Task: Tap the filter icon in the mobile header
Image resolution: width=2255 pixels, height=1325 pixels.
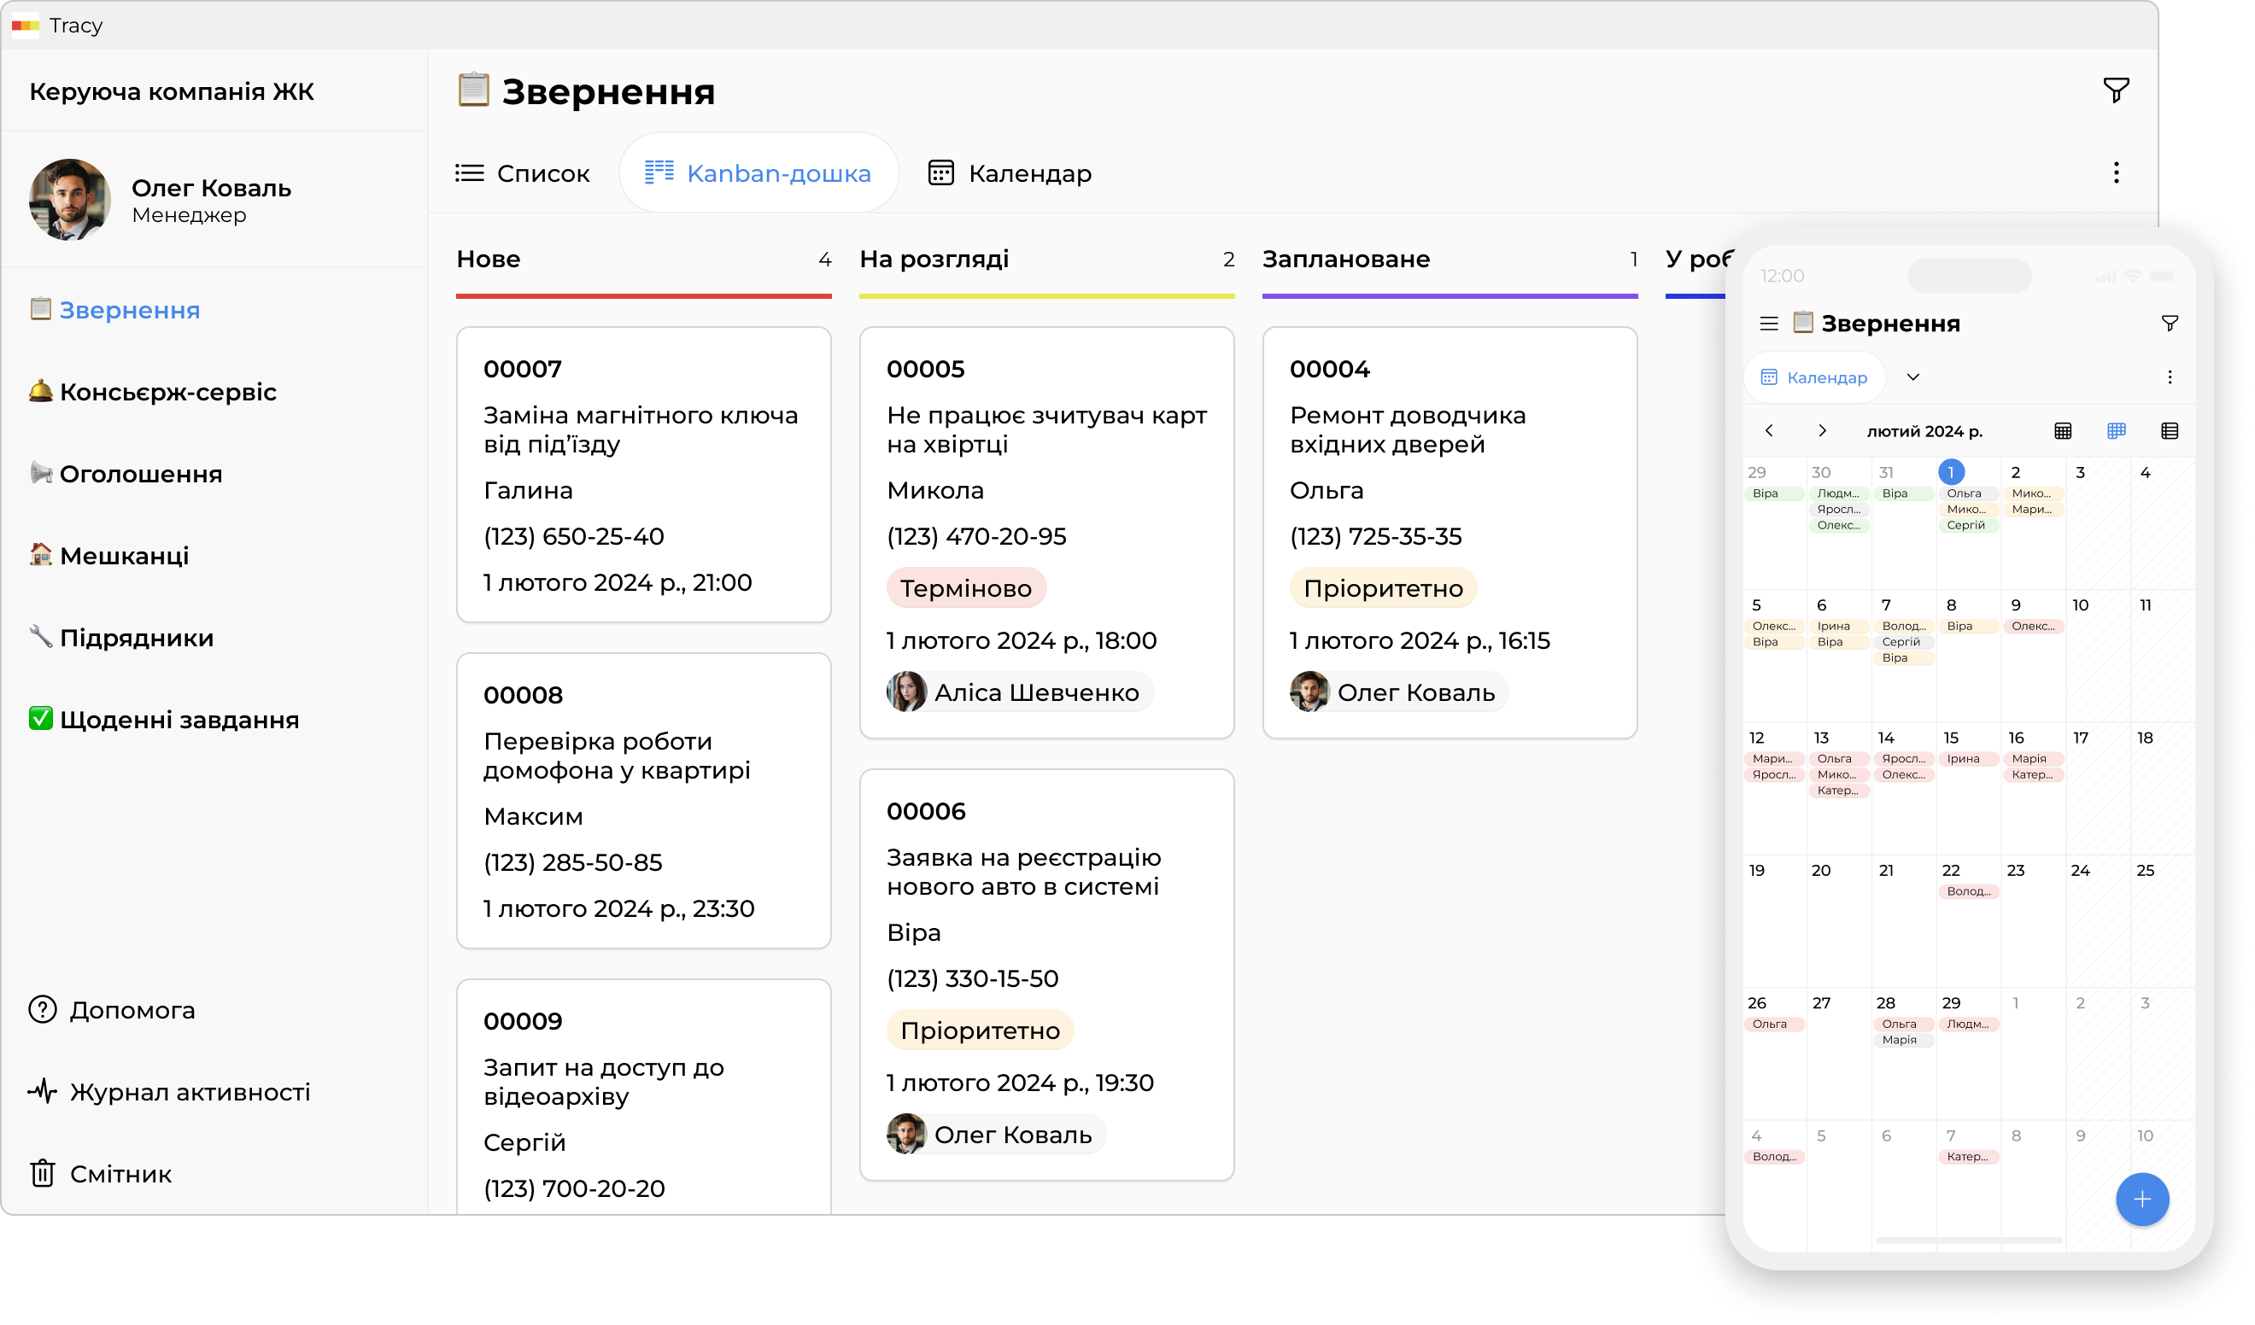Action: click(x=2169, y=324)
